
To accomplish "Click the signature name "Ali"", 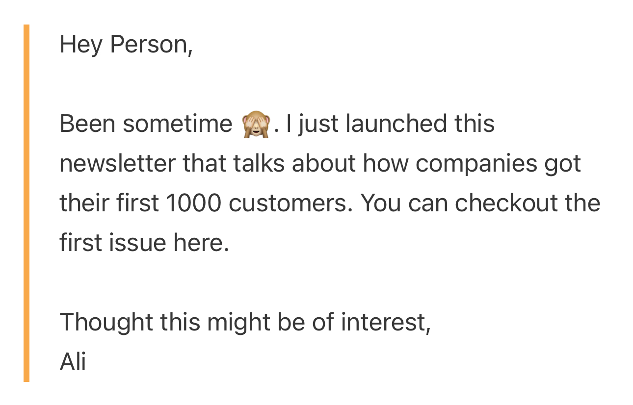I will click(x=73, y=362).
